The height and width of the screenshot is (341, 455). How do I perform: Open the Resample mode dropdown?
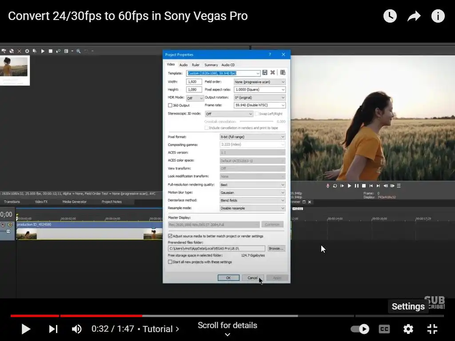pos(252,208)
